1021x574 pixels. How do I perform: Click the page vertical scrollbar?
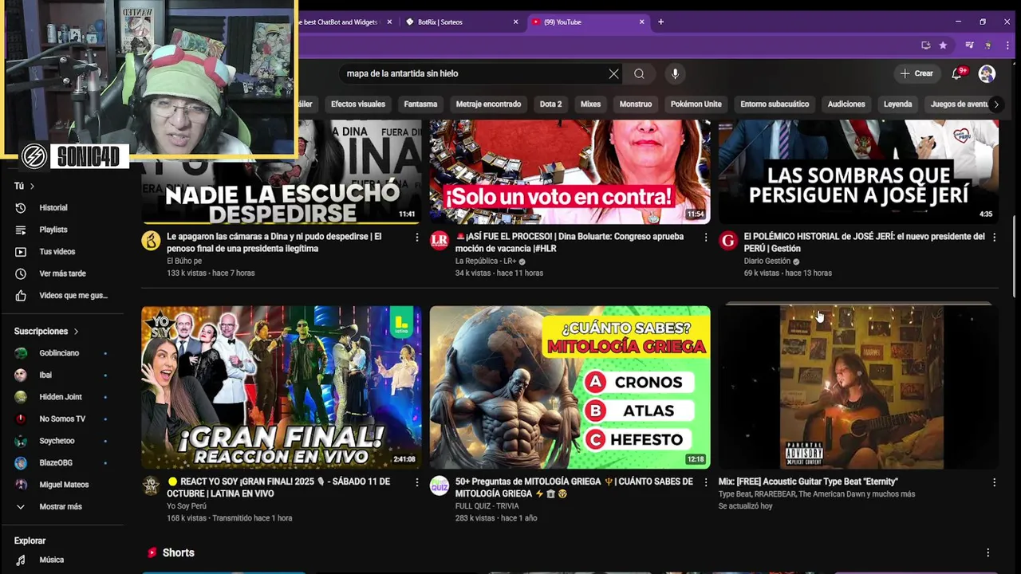click(1015, 258)
